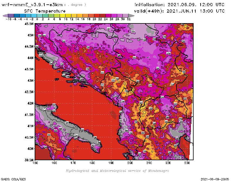The height and width of the screenshot is (181, 235).
Task: Click the 'valid(+49h): 2021.JUN.11 13:00 UTC' text
Action: pyautogui.click(x=179, y=11)
